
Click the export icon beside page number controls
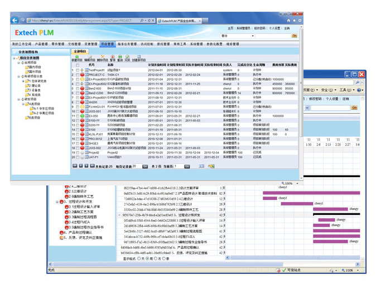[x=211, y=166]
